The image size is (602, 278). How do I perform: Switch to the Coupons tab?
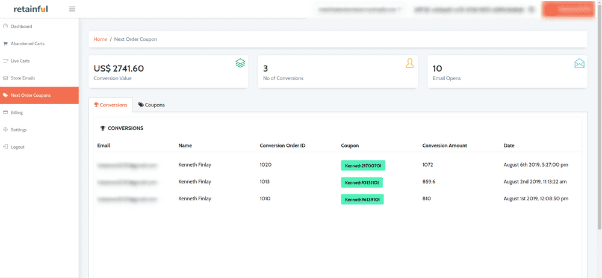click(x=152, y=105)
